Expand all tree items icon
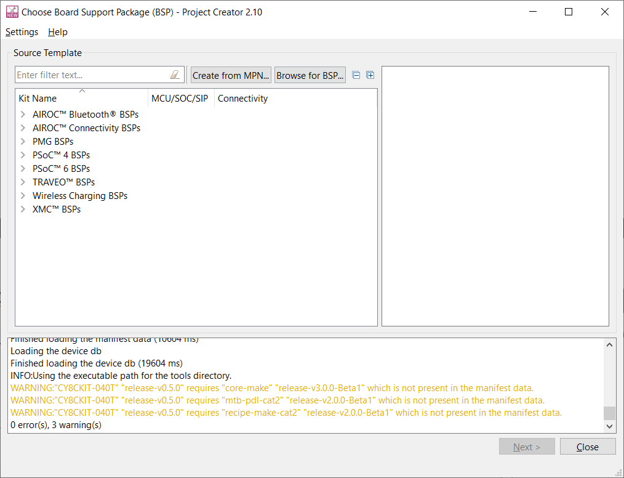The height and width of the screenshot is (478, 624). [370, 75]
